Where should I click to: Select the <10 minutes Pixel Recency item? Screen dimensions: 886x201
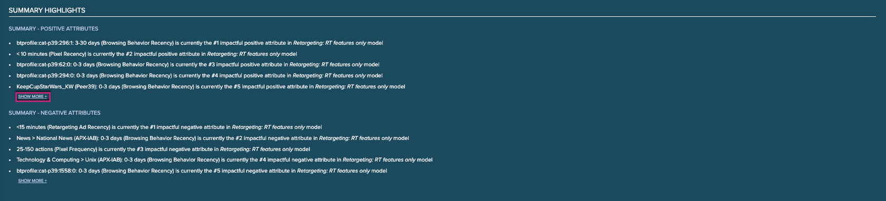157,54
